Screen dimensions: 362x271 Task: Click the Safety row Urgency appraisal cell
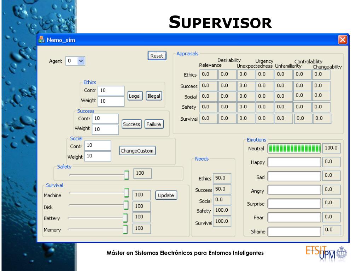point(265,107)
